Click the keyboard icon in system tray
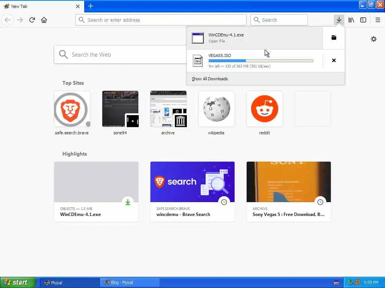Viewport: 385px width, 288px height. 336,283
